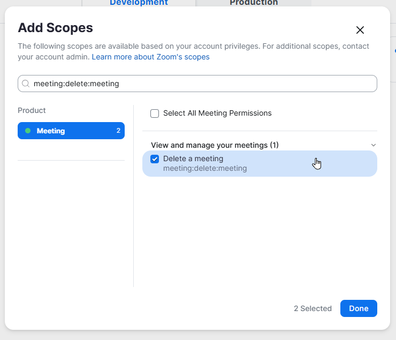Uncheck the Delete a meeting scope
Screen dimensions: 396x340
click(155, 159)
